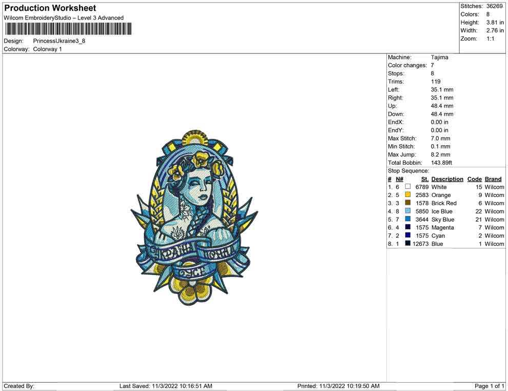The width and height of the screenshot is (508, 391).
Task: Click the Brand column header
Action: click(x=493, y=179)
